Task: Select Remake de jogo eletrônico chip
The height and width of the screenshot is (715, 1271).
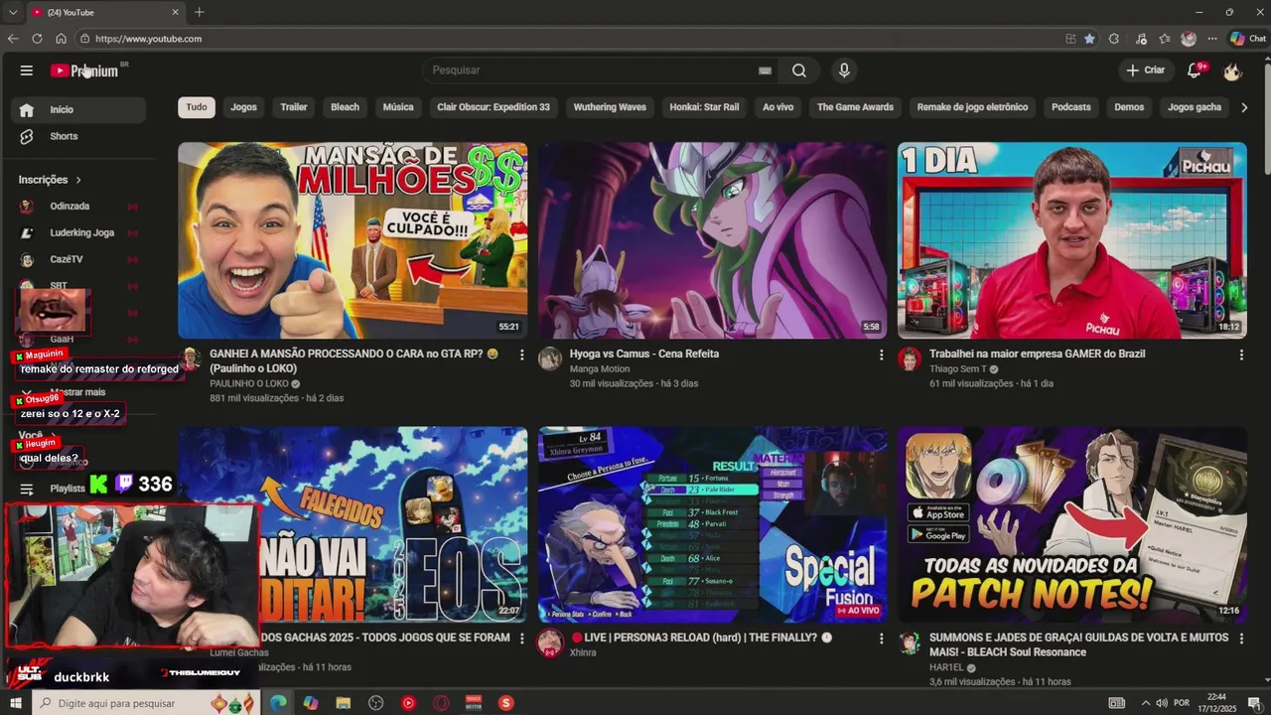Action: pos(972,107)
